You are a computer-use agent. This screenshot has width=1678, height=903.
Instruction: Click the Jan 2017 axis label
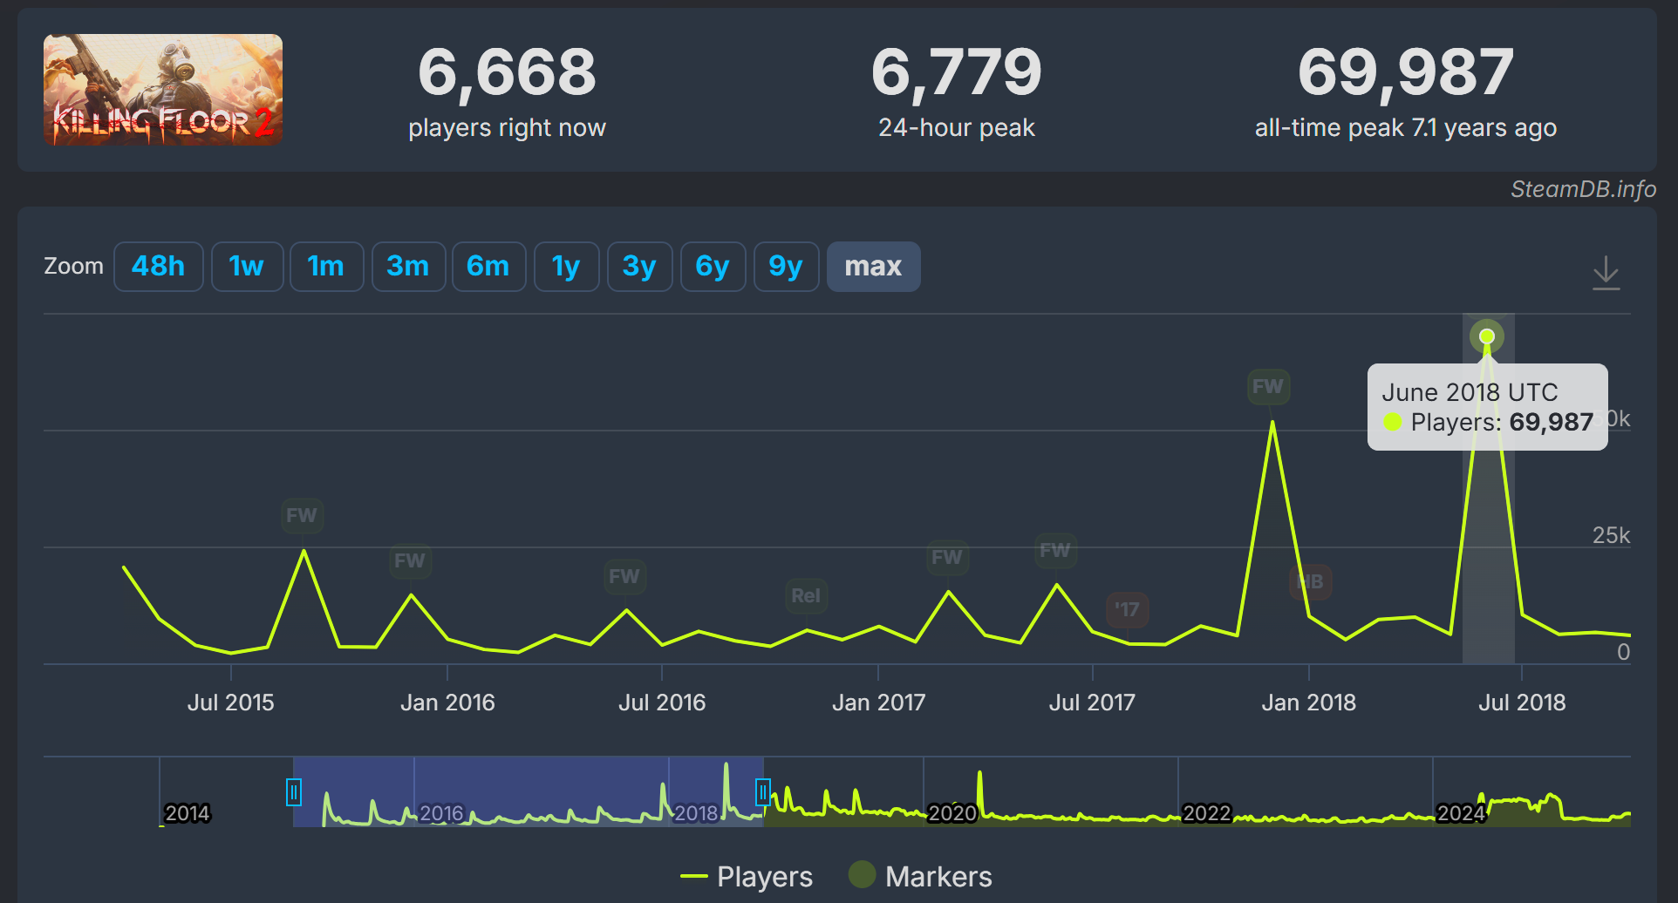(878, 703)
